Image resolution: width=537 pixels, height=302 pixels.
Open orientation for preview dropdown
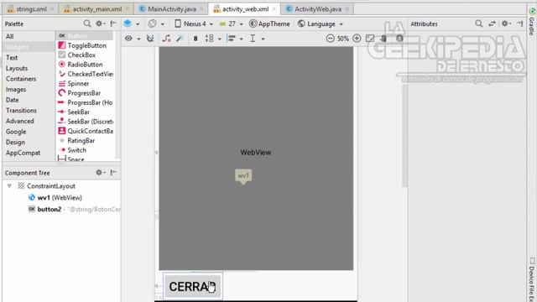click(156, 23)
